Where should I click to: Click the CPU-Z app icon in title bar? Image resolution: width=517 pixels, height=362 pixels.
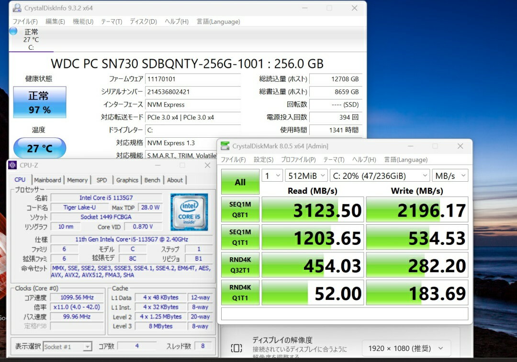click(13, 165)
